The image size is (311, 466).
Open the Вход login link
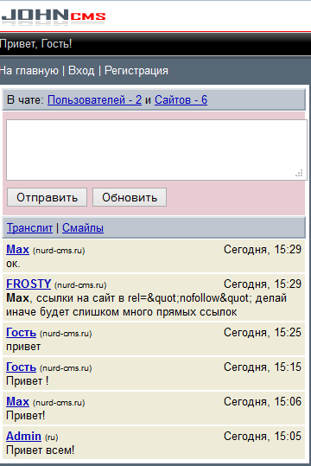[x=81, y=71]
